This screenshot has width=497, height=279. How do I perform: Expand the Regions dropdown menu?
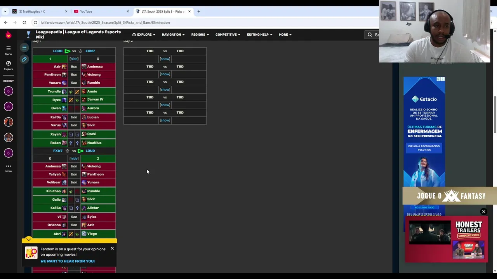[200, 34]
